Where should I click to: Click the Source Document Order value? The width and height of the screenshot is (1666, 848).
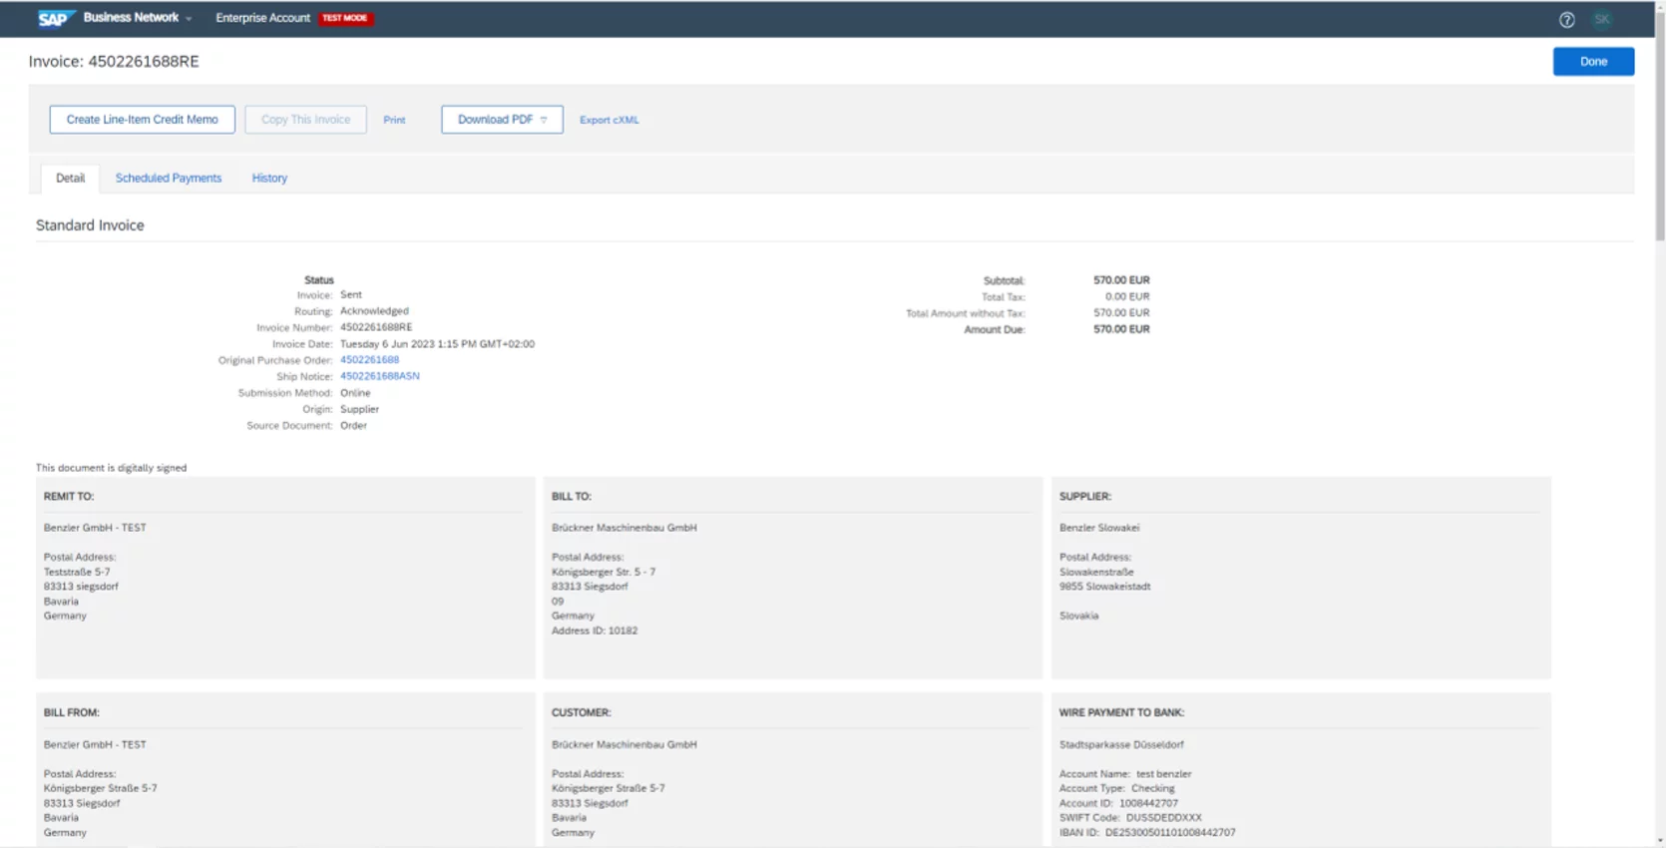pos(353,426)
